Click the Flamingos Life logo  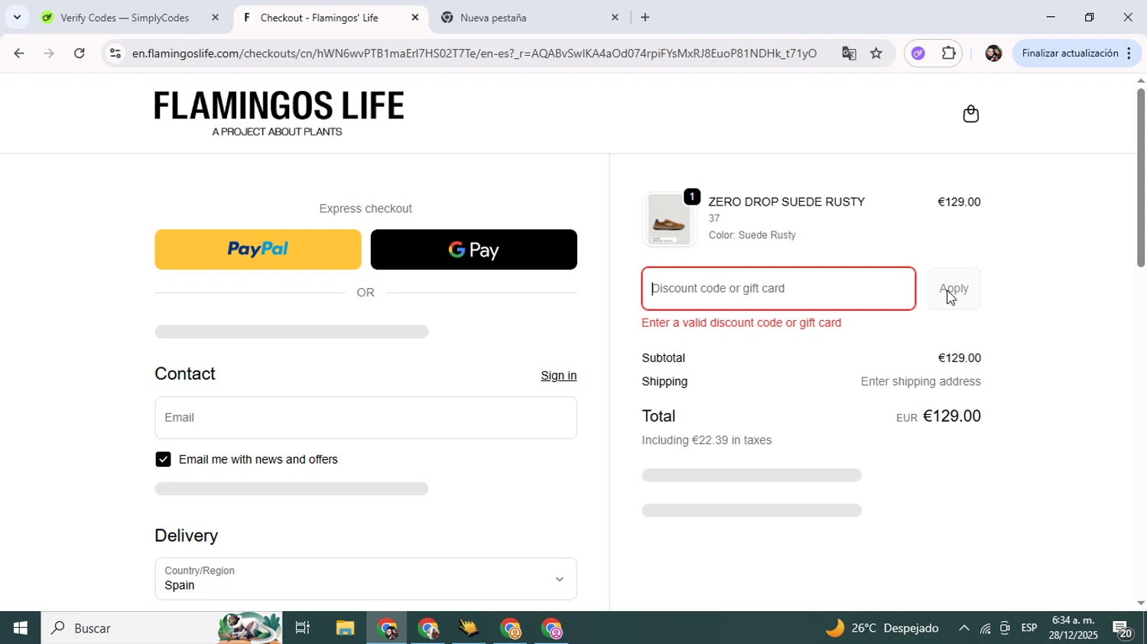coord(279,114)
